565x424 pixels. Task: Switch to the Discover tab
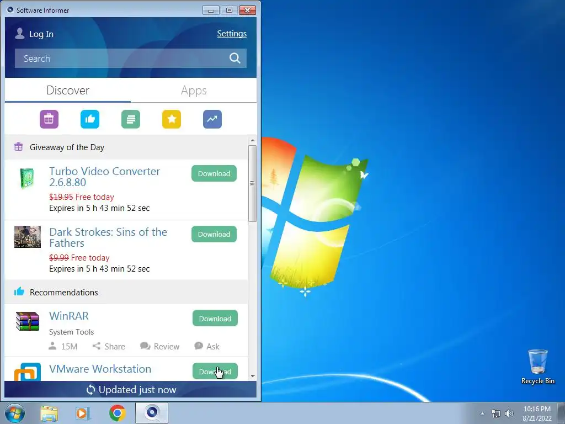point(68,90)
